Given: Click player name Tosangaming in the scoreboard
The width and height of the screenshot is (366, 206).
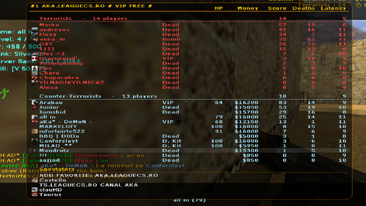Looking at the screenshot, I should click(x=61, y=63).
